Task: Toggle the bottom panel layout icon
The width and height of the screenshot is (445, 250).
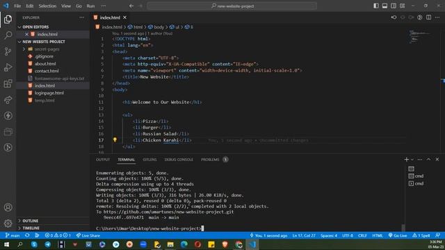Action: (x=385, y=6)
